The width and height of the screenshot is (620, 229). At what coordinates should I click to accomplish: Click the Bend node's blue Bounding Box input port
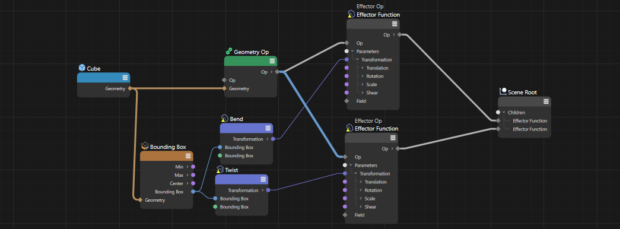220,148
